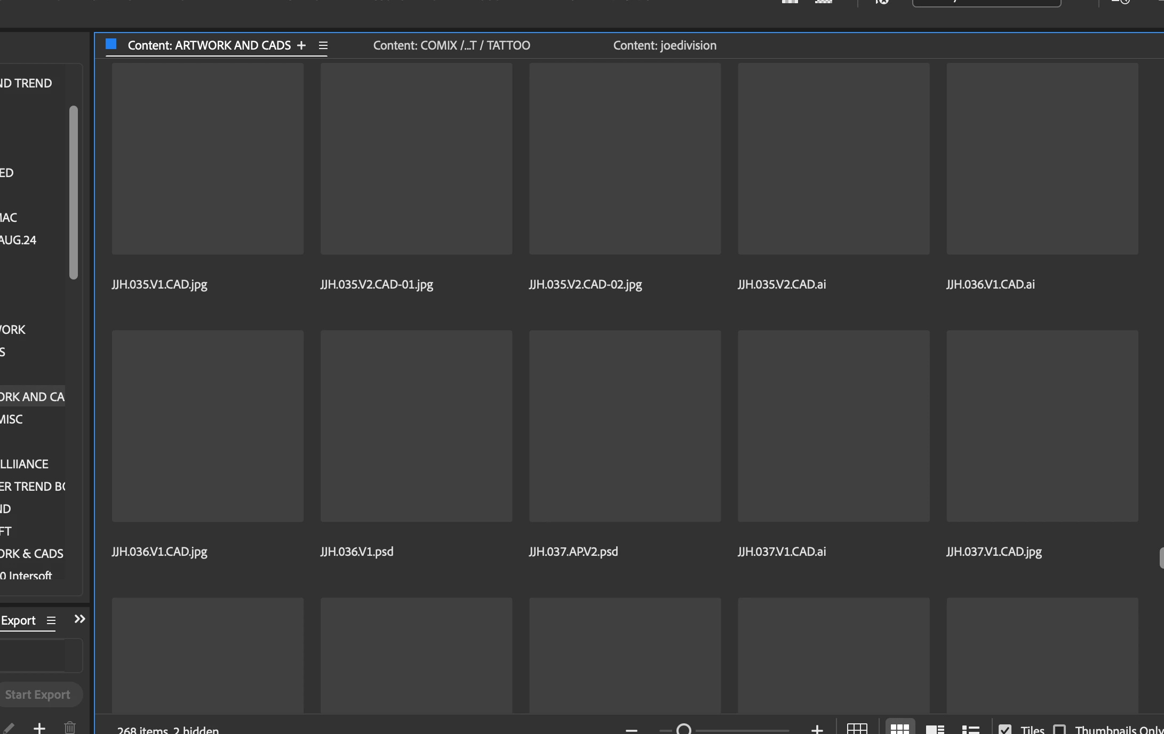Image resolution: width=1164 pixels, height=734 pixels.
Task: Select the view-as-thumbnails icon
Action: point(899,729)
